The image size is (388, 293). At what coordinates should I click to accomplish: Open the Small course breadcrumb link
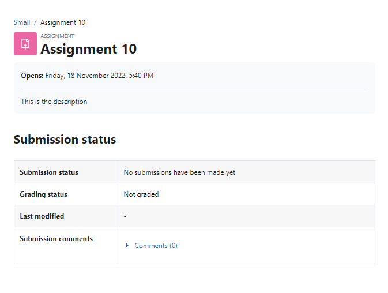tap(22, 22)
